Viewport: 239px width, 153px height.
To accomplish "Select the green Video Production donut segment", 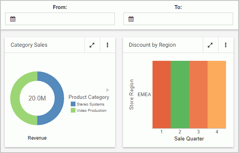I will coord(15,98).
